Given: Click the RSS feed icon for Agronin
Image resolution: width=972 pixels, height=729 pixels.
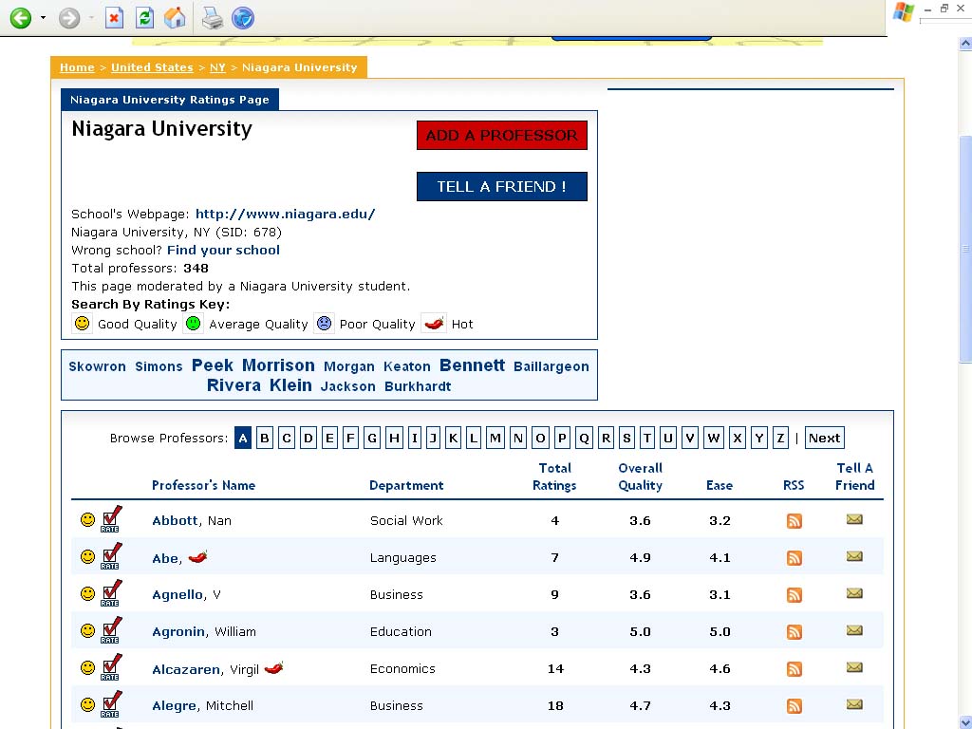Looking at the screenshot, I should coord(794,631).
